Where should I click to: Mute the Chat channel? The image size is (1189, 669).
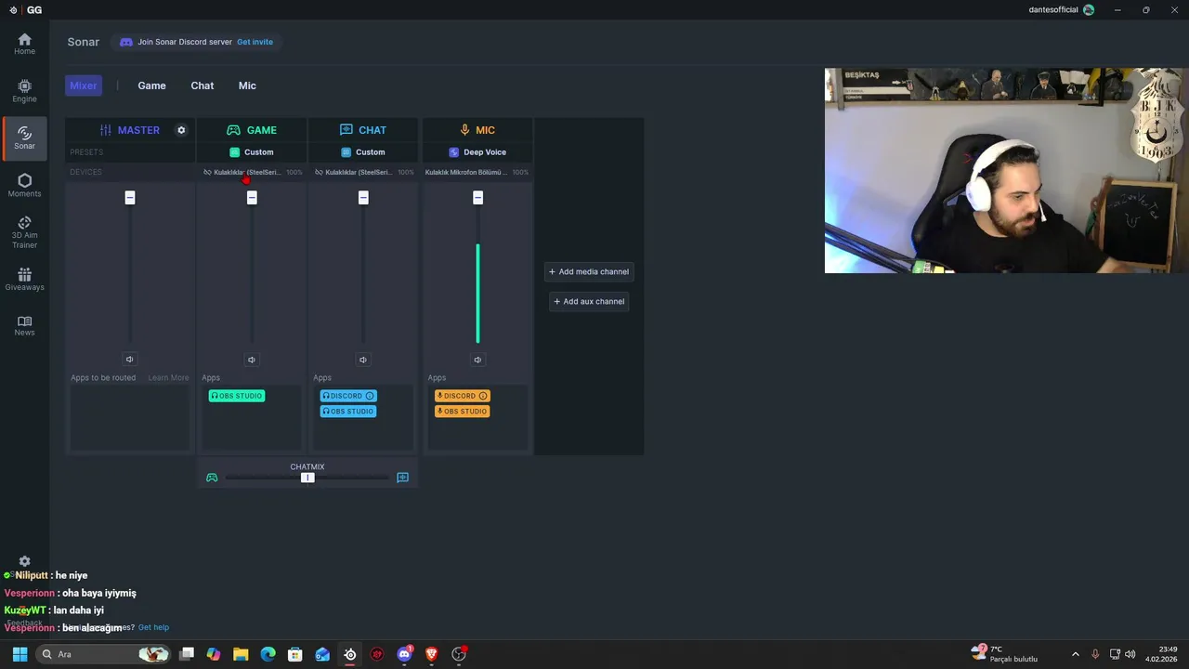point(363,360)
